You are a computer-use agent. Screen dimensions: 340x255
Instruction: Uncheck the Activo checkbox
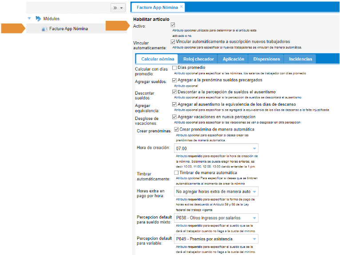[173, 25]
